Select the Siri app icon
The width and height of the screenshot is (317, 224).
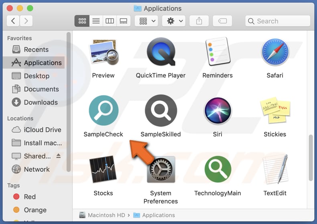click(x=217, y=111)
